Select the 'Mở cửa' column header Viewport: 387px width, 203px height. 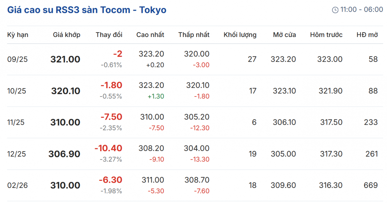click(x=284, y=35)
